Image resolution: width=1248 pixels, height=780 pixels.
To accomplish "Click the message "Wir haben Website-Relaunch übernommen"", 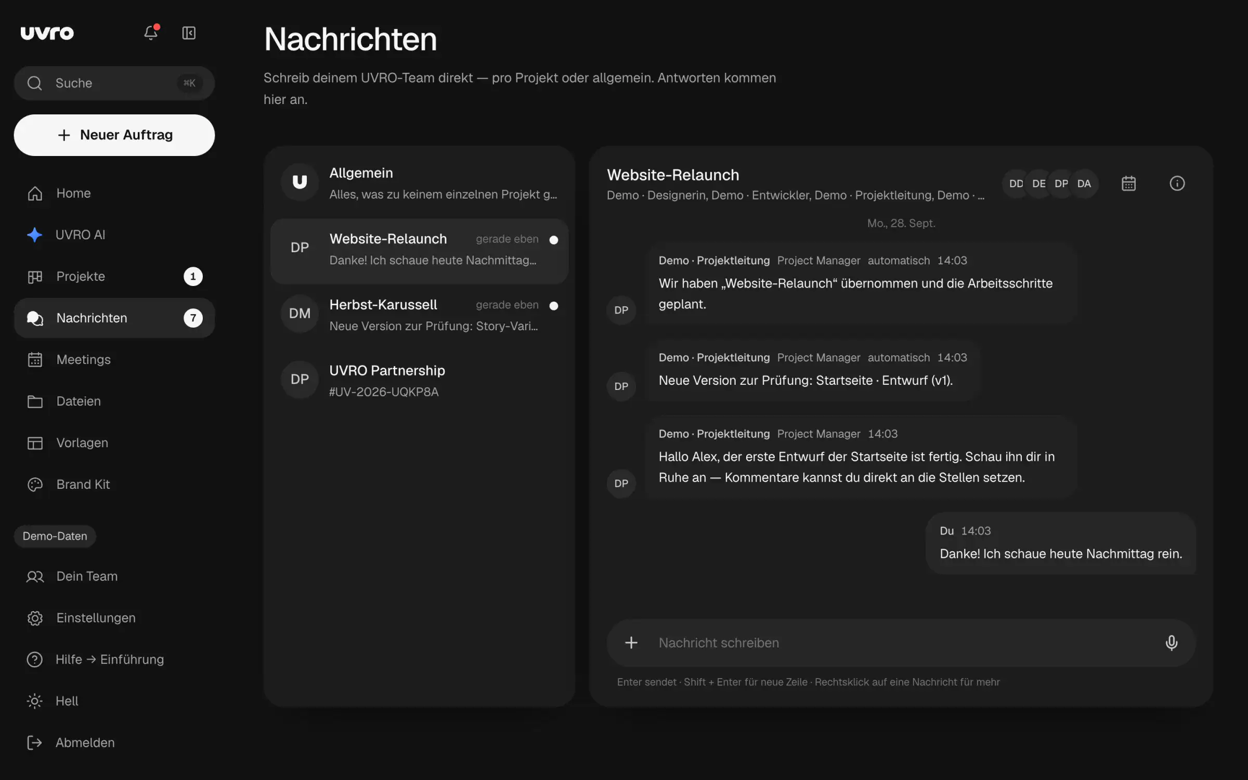I will [x=860, y=284].
